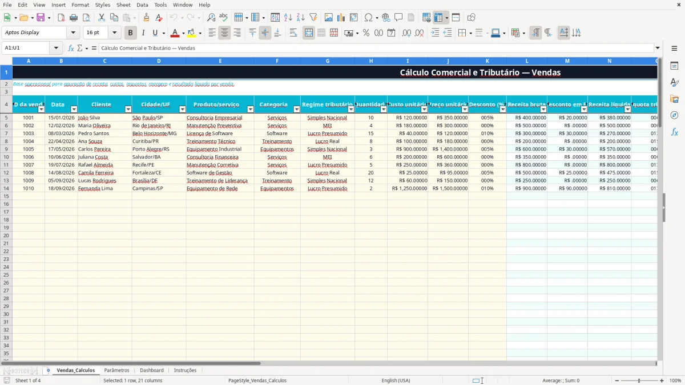Apply the yellow background color

[x=192, y=33]
